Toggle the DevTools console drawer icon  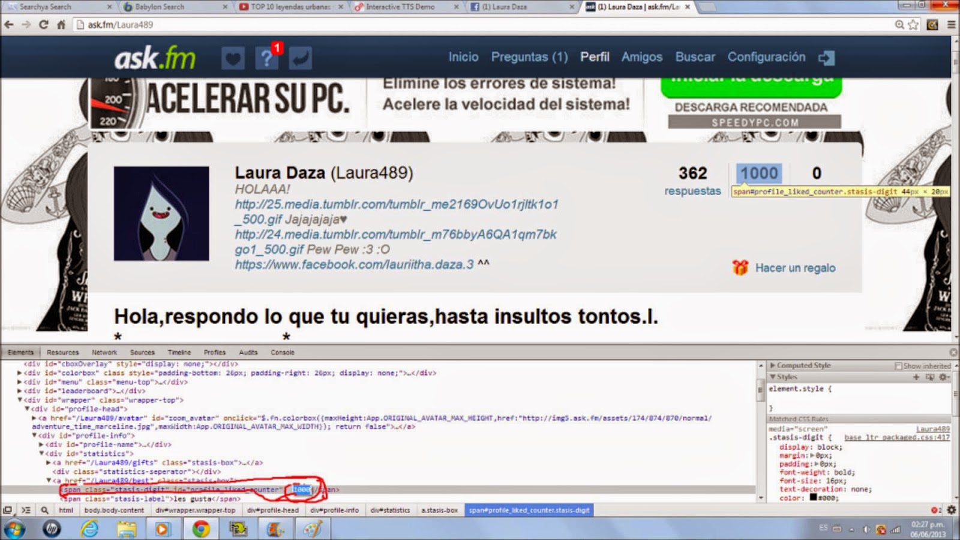26,510
